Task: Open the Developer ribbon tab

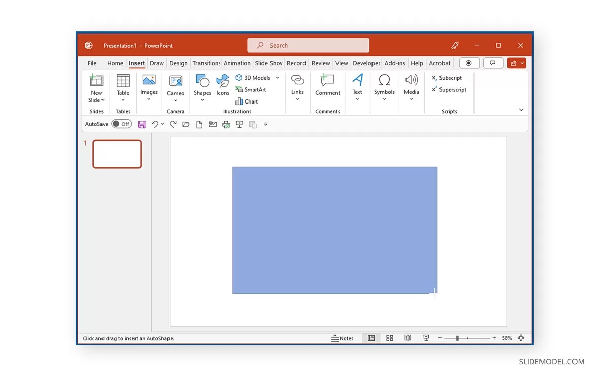Action: coord(366,63)
